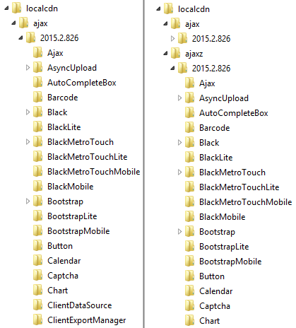Click the right BlackMetroTouchMobile folder icon
296x328 pixels.
coord(190,201)
